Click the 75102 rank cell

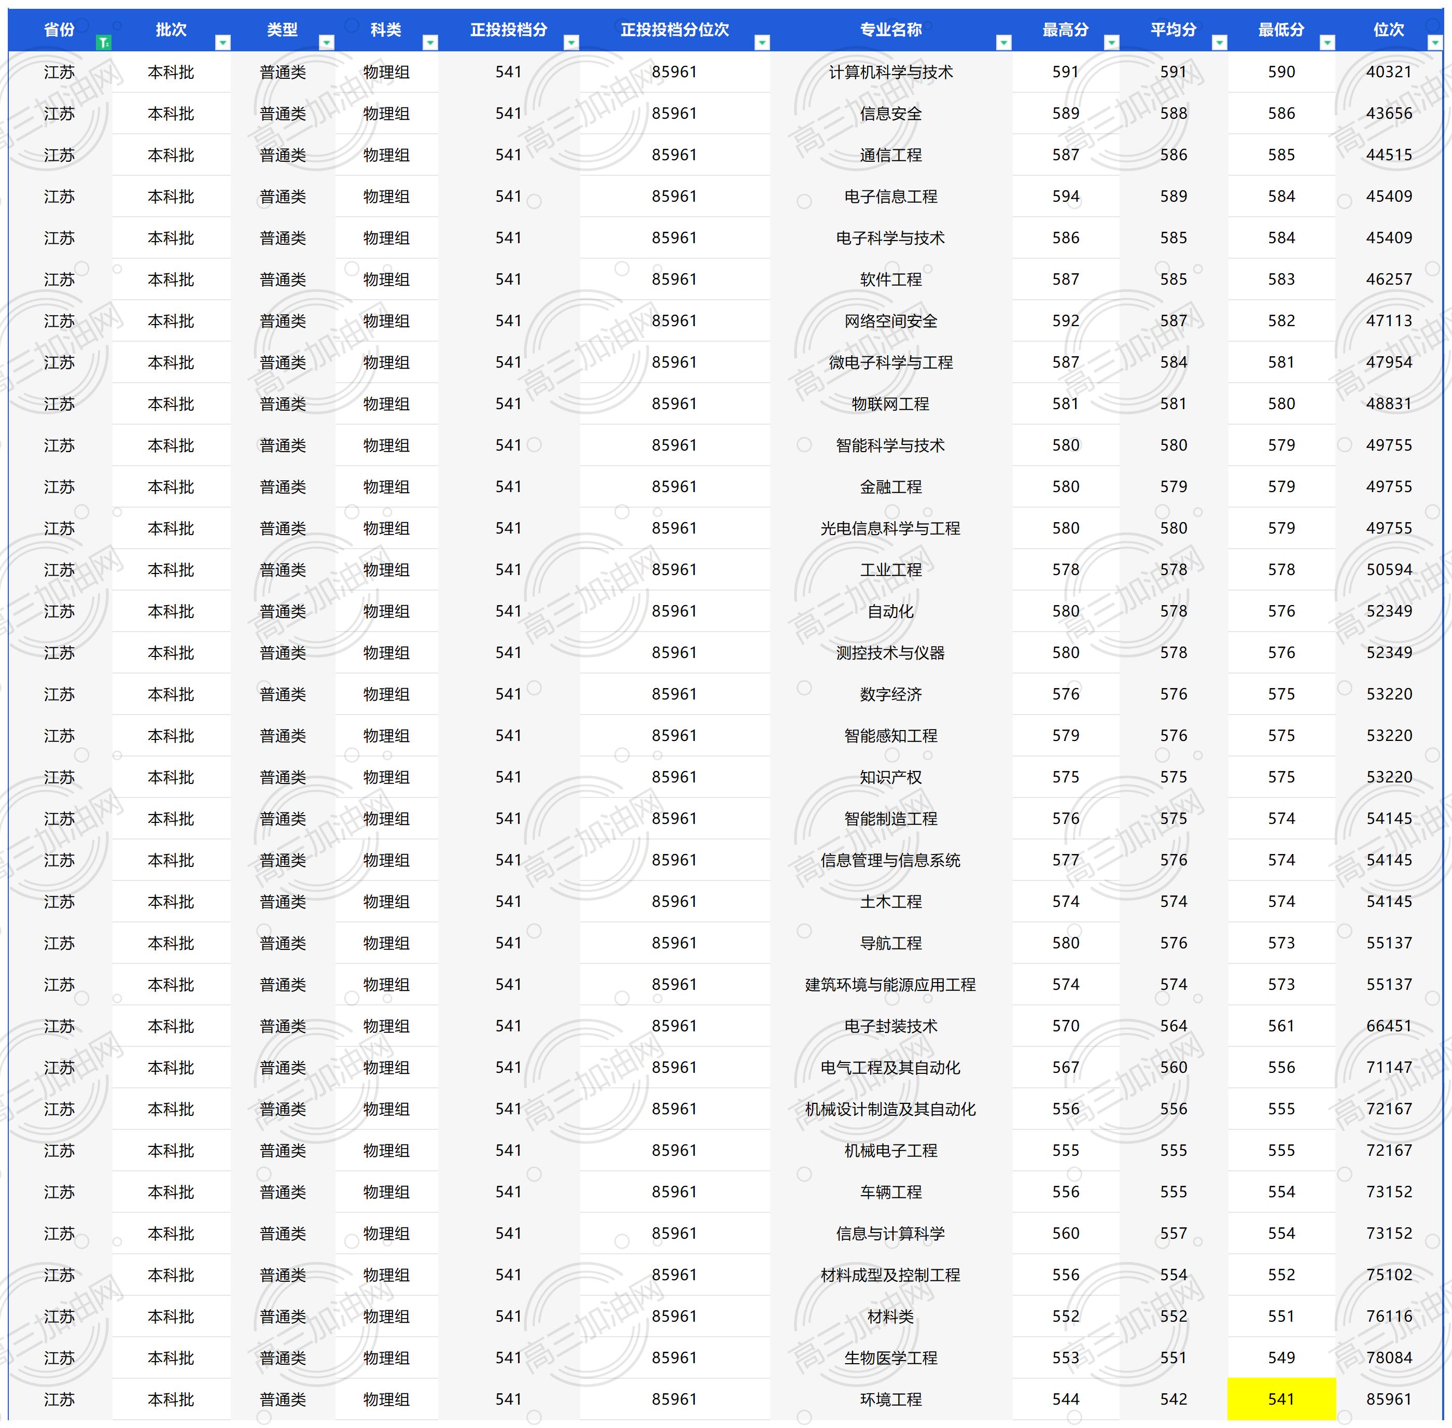tap(1389, 1276)
